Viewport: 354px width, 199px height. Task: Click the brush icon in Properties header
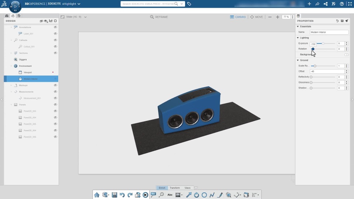click(x=347, y=21)
